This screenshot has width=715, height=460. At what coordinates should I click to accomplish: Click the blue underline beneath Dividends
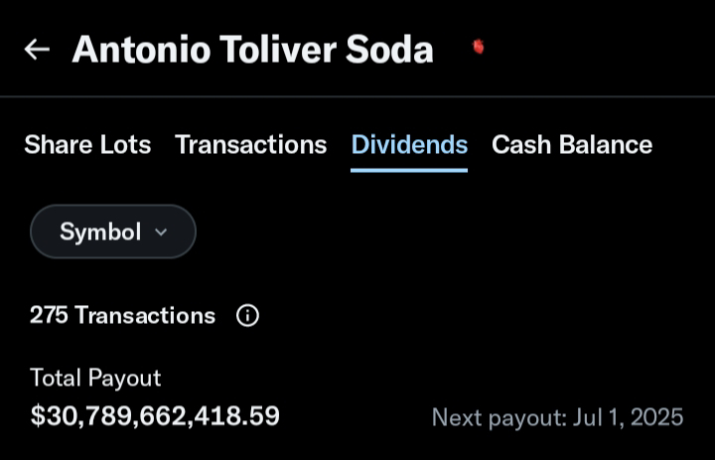click(x=409, y=171)
